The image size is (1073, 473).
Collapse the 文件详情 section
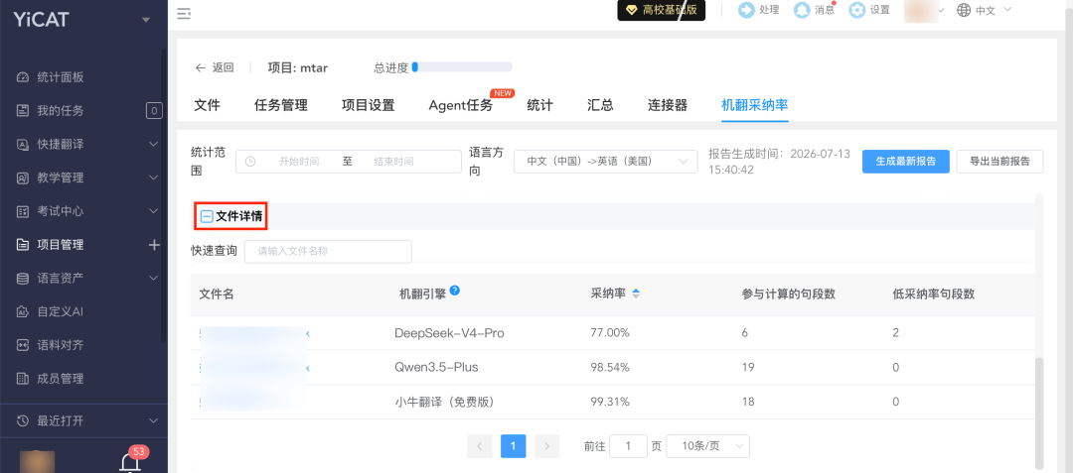206,216
